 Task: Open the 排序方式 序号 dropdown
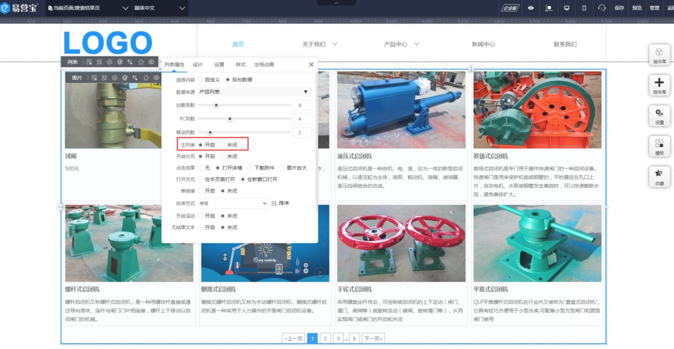pos(233,203)
